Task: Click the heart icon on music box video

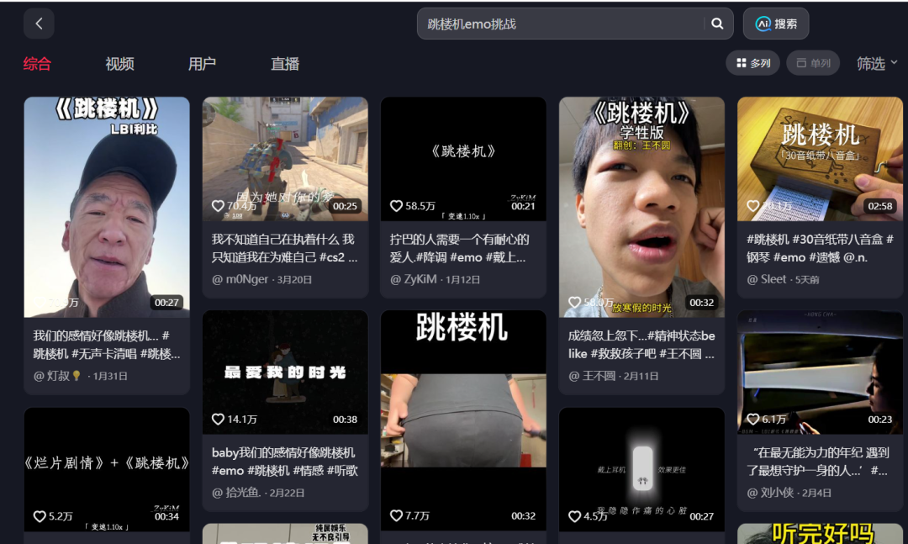Action: [x=752, y=206]
